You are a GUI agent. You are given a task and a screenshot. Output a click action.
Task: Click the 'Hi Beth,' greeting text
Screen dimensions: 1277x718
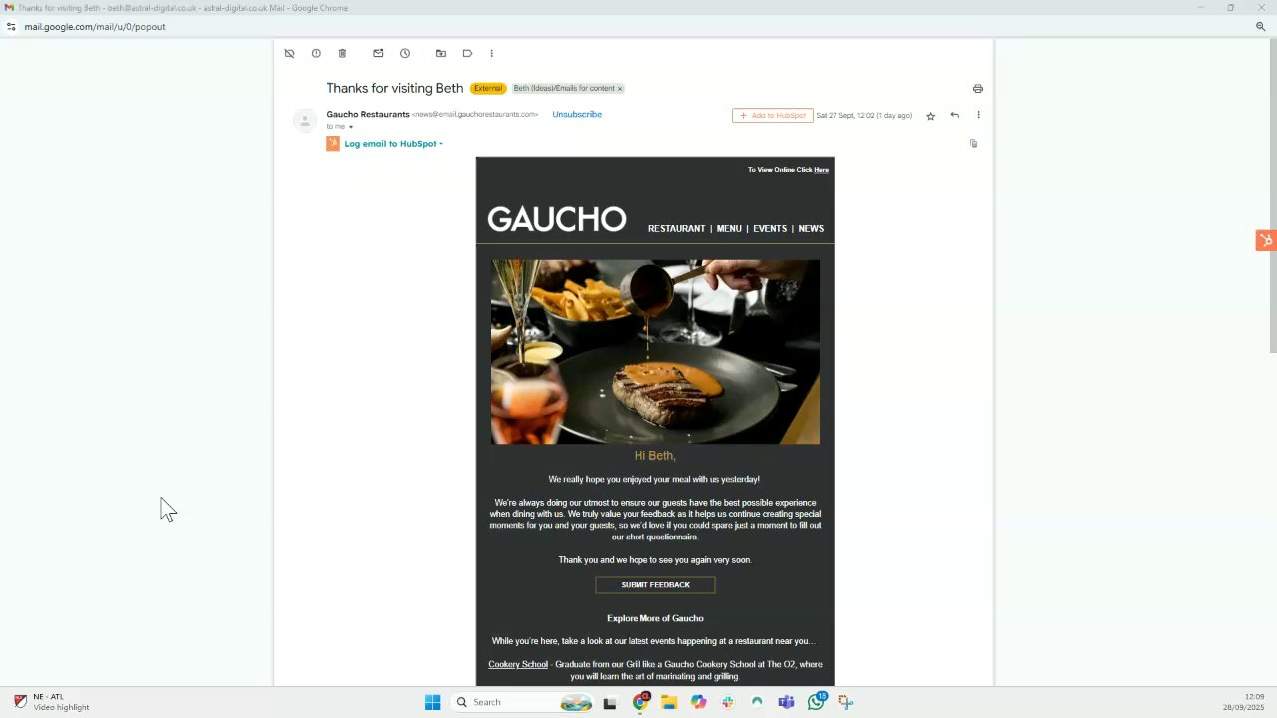tap(655, 456)
